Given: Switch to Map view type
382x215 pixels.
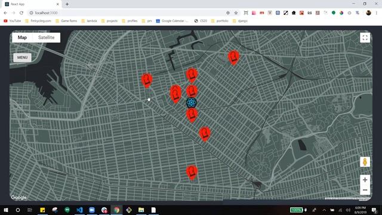Looking at the screenshot, I should [22, 38].
